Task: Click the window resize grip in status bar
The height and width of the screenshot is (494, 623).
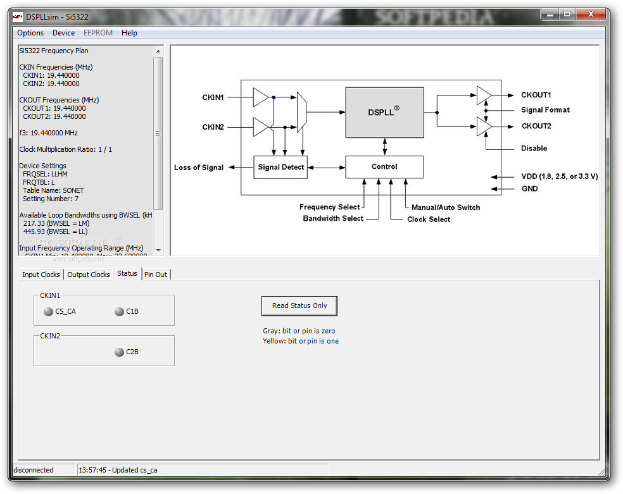Action: click(601, 471)
